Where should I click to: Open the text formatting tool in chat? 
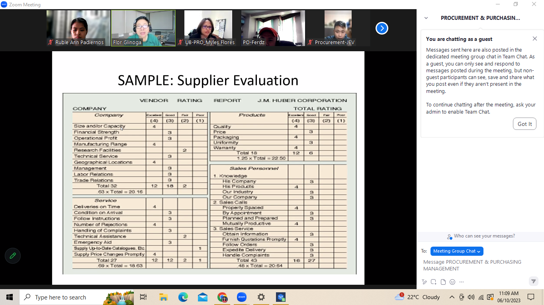424,282
